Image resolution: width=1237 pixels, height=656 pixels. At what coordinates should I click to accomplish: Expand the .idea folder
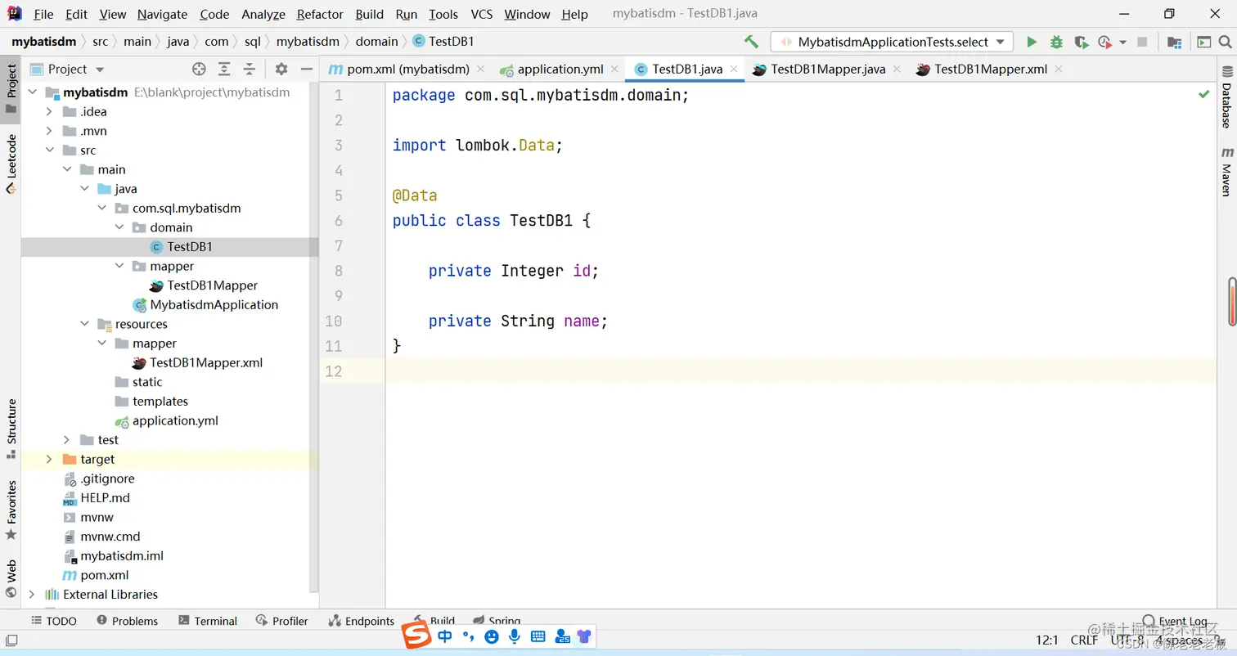point(49,112)
